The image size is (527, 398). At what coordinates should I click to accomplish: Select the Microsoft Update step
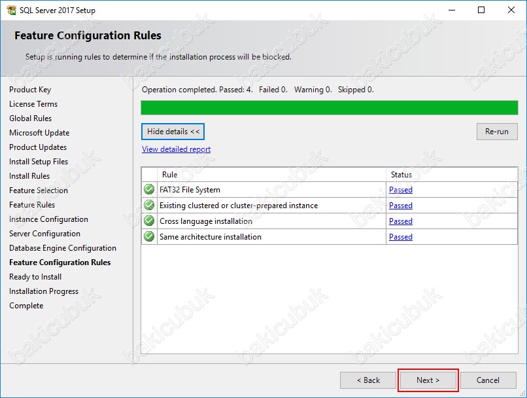coord(39,133)
